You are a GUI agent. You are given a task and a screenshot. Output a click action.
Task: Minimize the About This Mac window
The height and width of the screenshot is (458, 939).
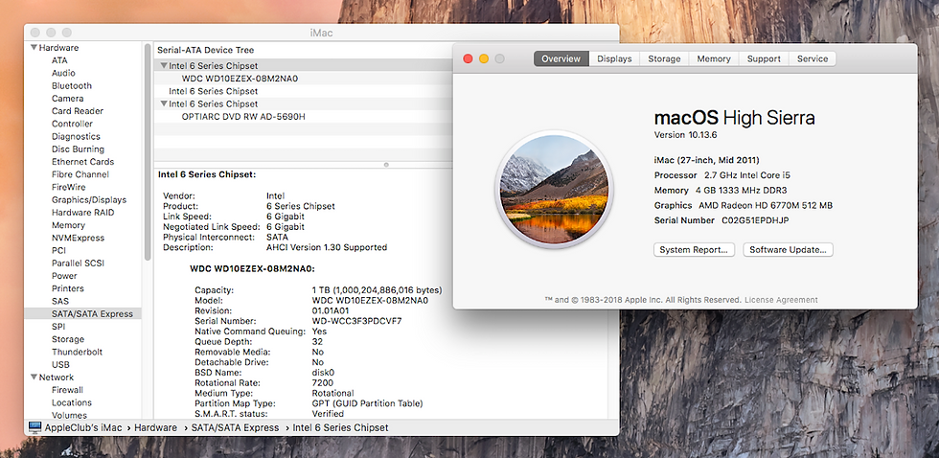pos(484,58)
